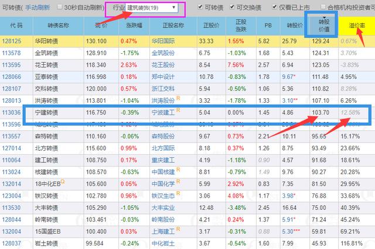Open the 花王股份 stock link

163,65
